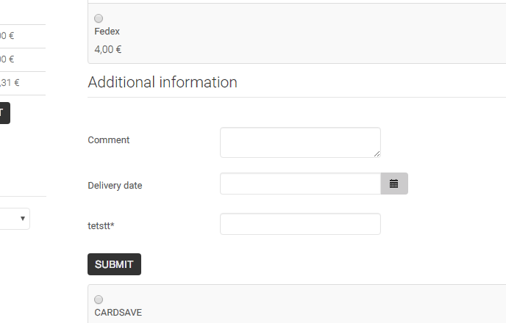506x323 pixels.
Task: Click the Additional information heading
Action: (x=163, y=82)
